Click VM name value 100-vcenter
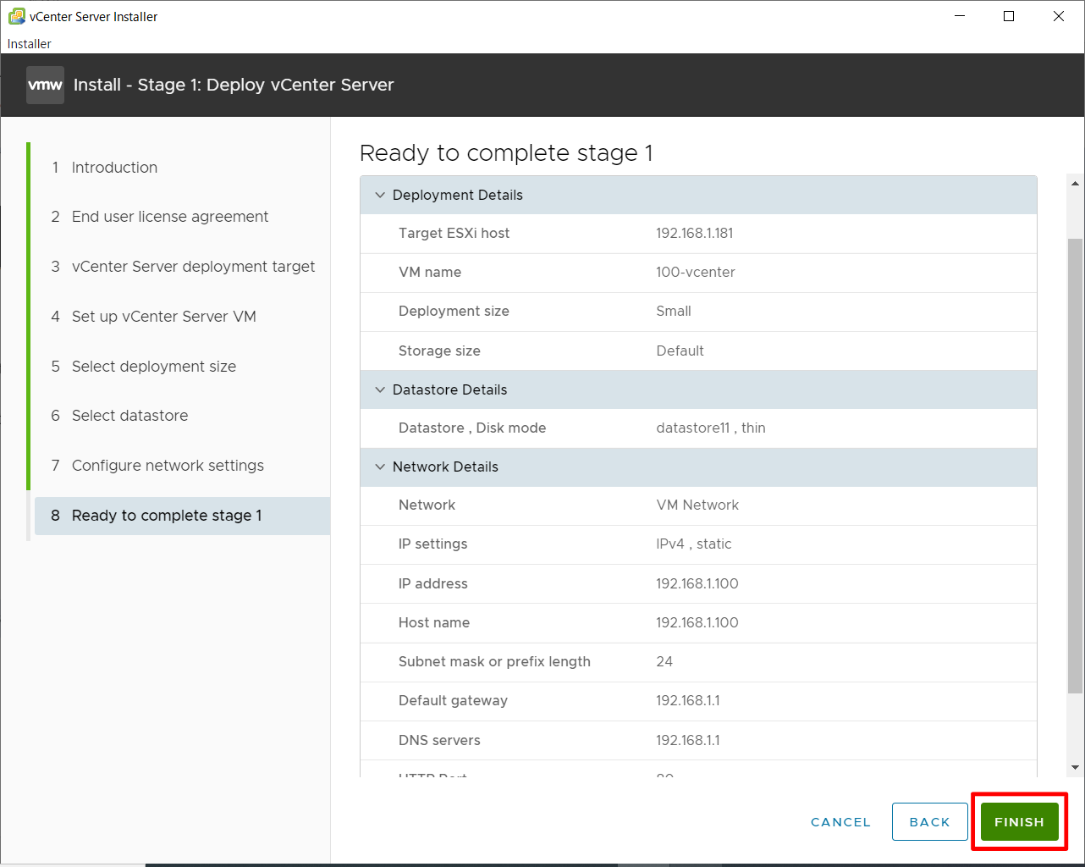Image resolution: width=1085 pixels, height=867 pixels. coord(695,273)
